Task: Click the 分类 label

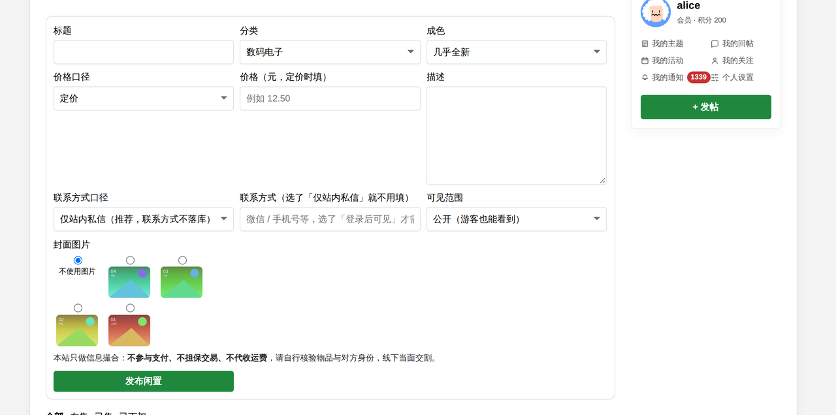Action: tap(249, 31)
